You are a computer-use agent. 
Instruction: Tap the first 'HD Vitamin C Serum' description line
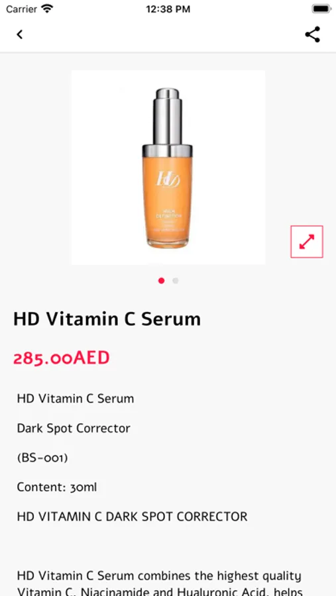(76, 399)
